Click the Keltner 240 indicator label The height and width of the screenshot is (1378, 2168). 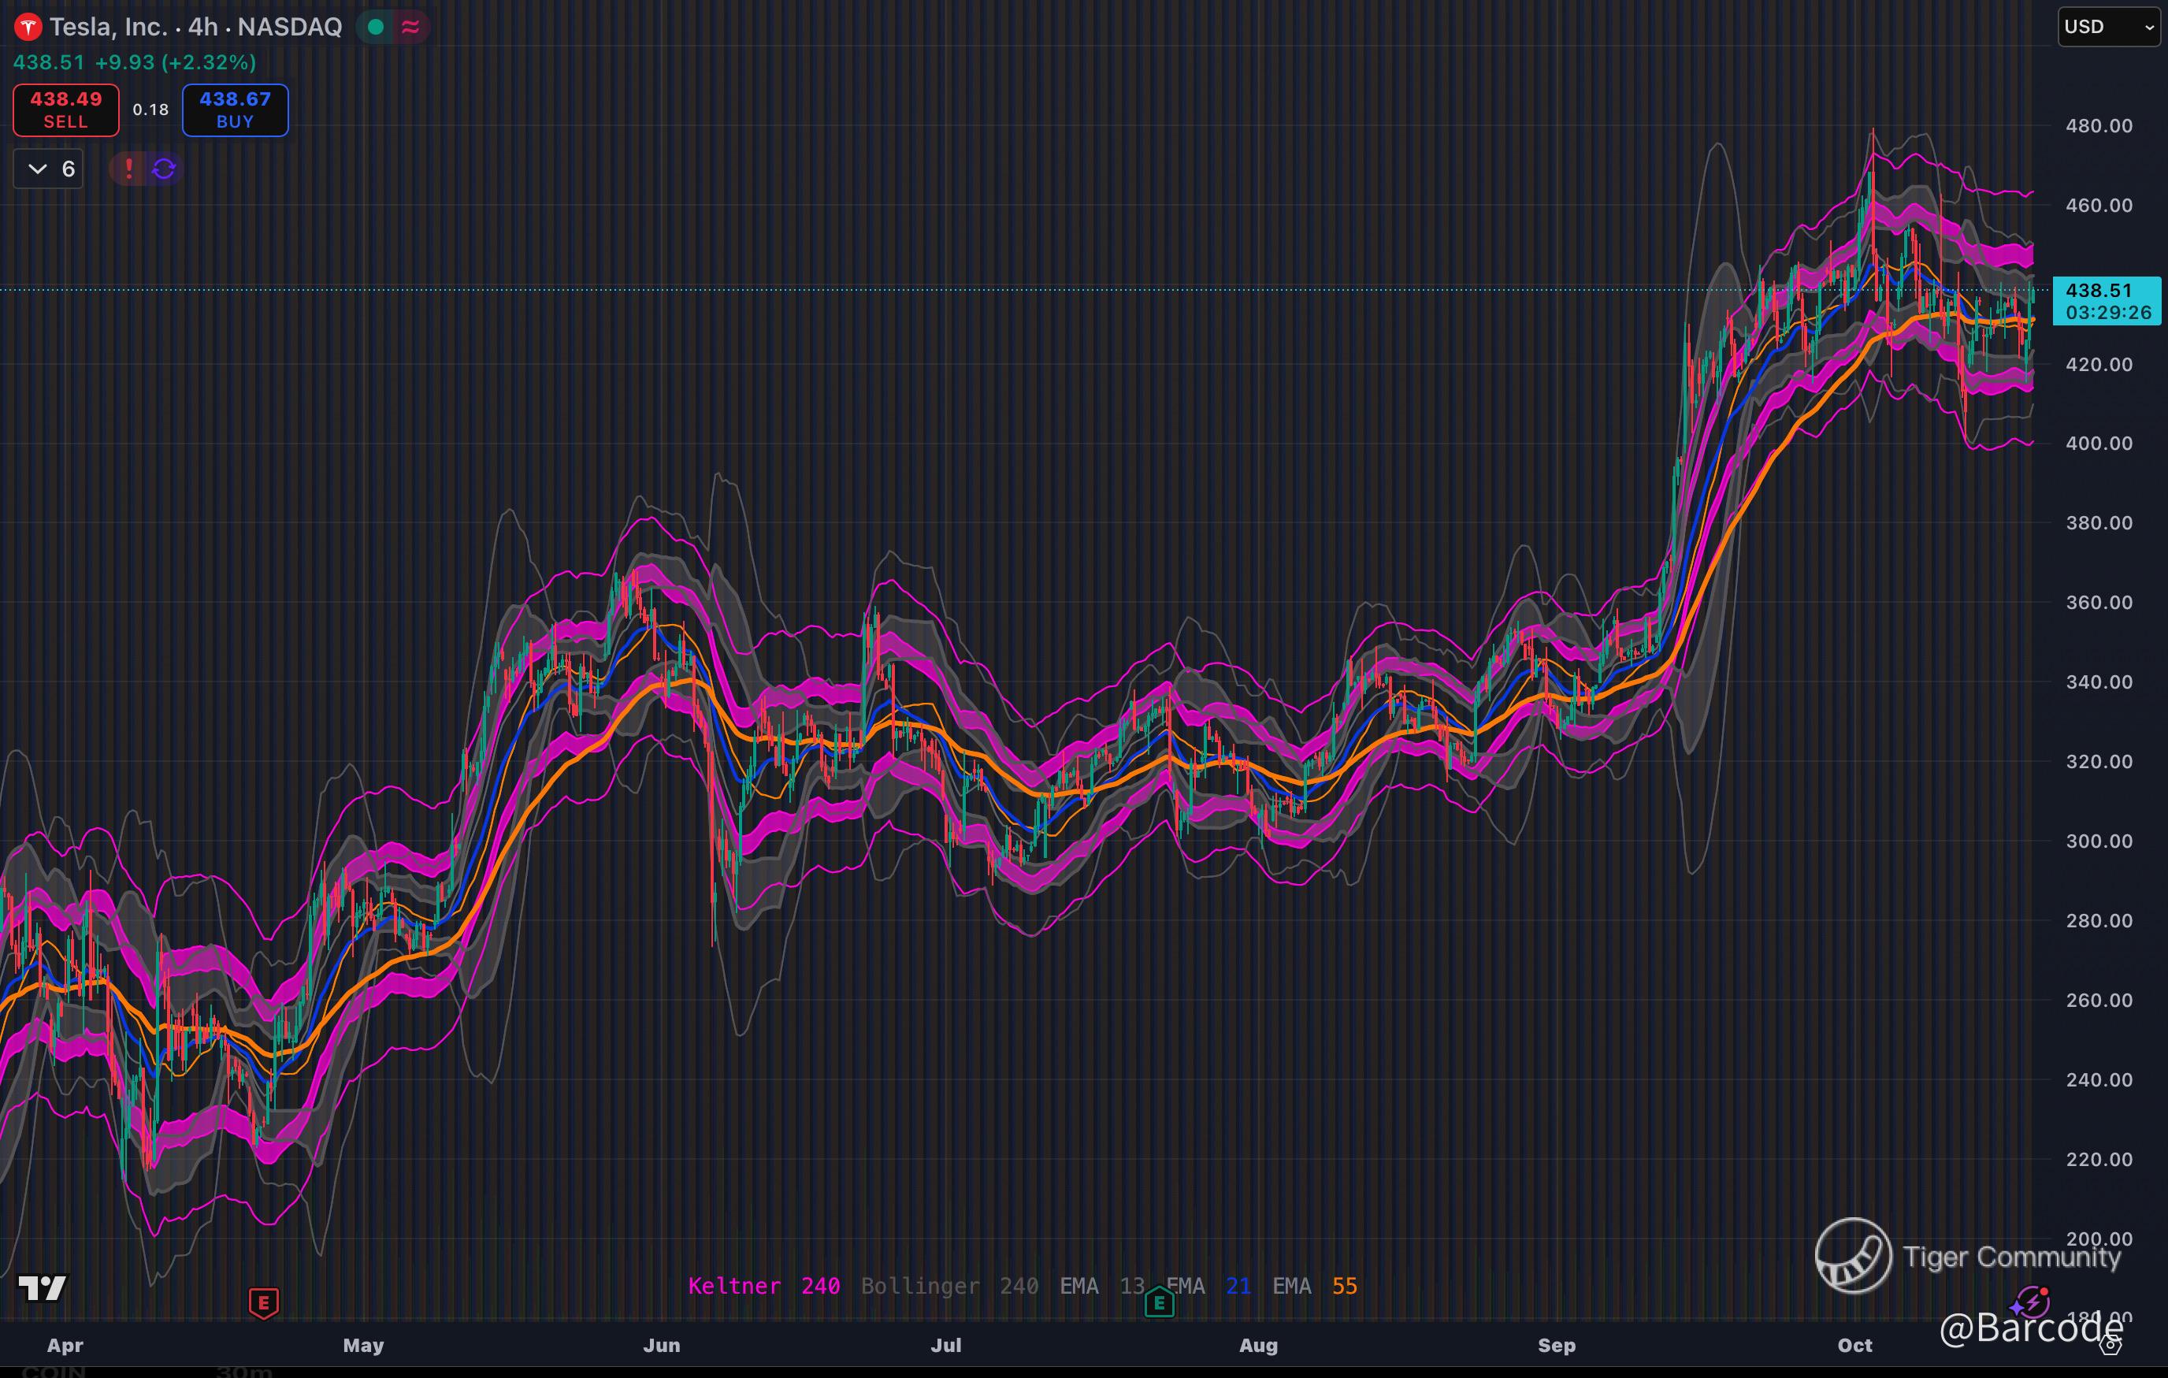763,1286
